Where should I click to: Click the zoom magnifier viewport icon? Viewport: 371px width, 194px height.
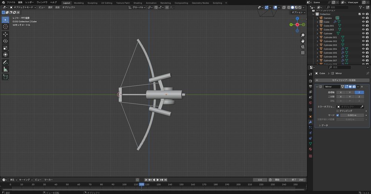(303, 35)
